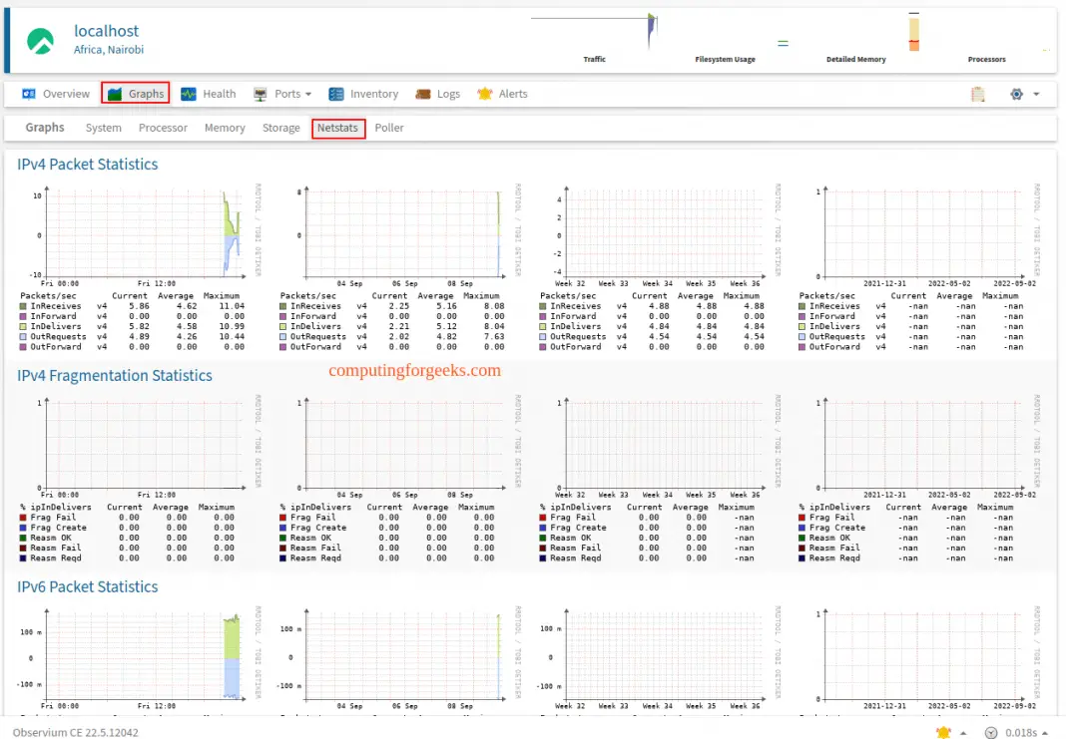Viewport: 1066px width, 739px height.
Task: Toggle the page load time details
Action: click(x=1023, y=732)
